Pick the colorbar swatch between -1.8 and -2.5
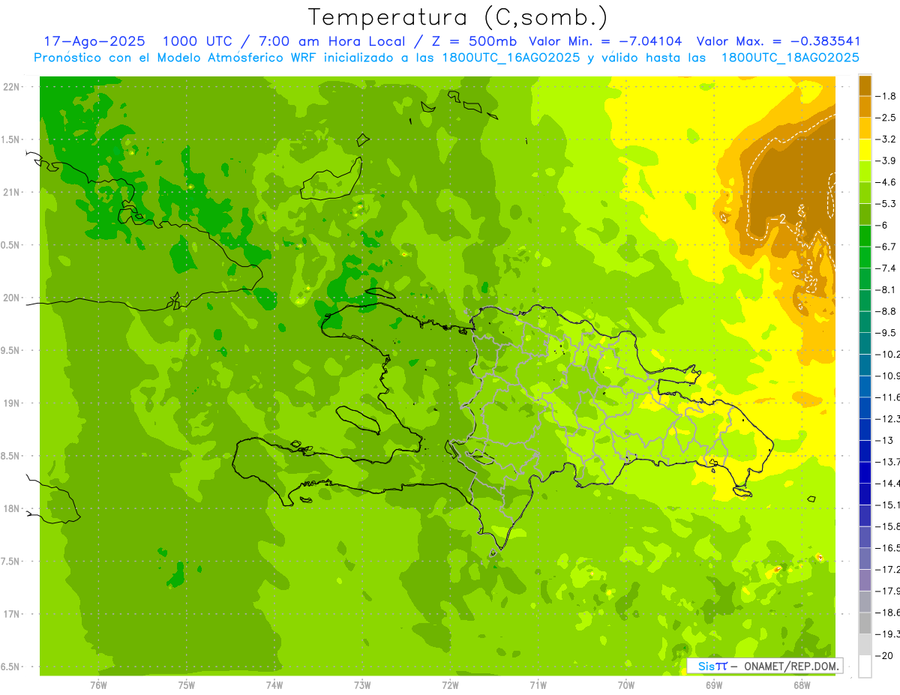900x695 pixels. coord(865,106)
